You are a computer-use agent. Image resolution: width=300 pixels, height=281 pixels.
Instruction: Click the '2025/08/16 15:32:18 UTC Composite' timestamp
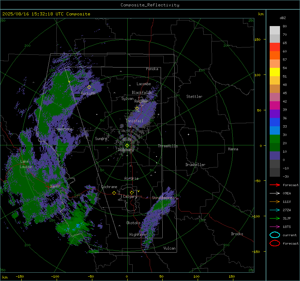click(x=46, y=14)
